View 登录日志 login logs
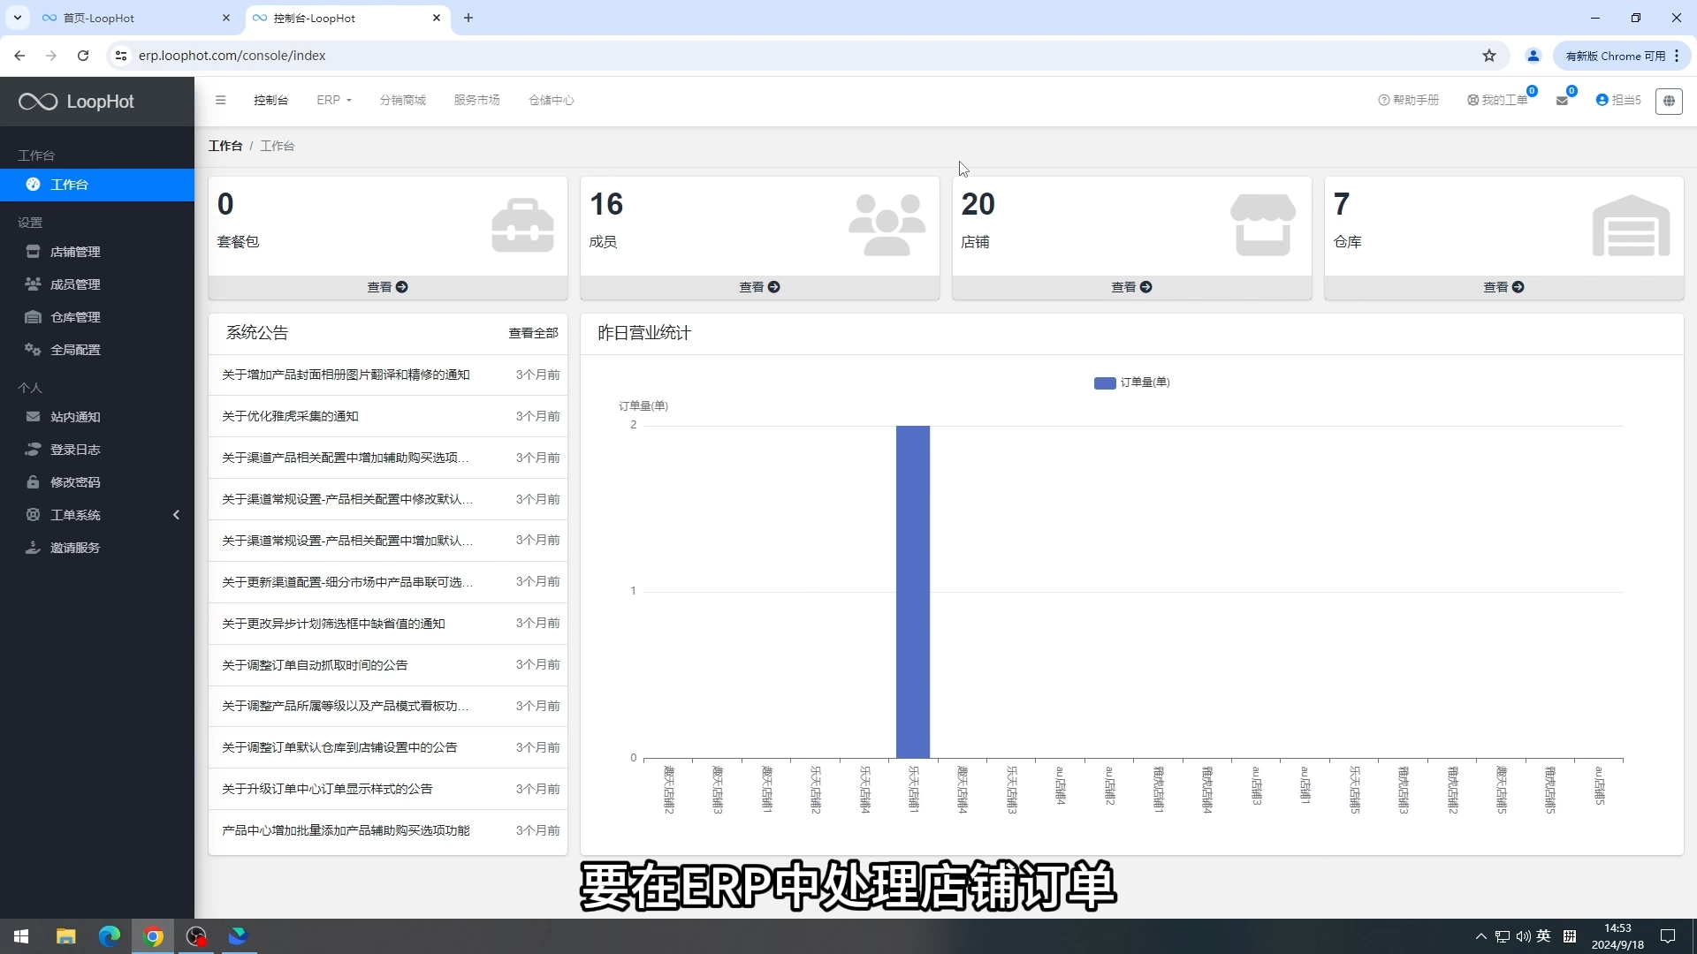 click(x=74, y=449)
